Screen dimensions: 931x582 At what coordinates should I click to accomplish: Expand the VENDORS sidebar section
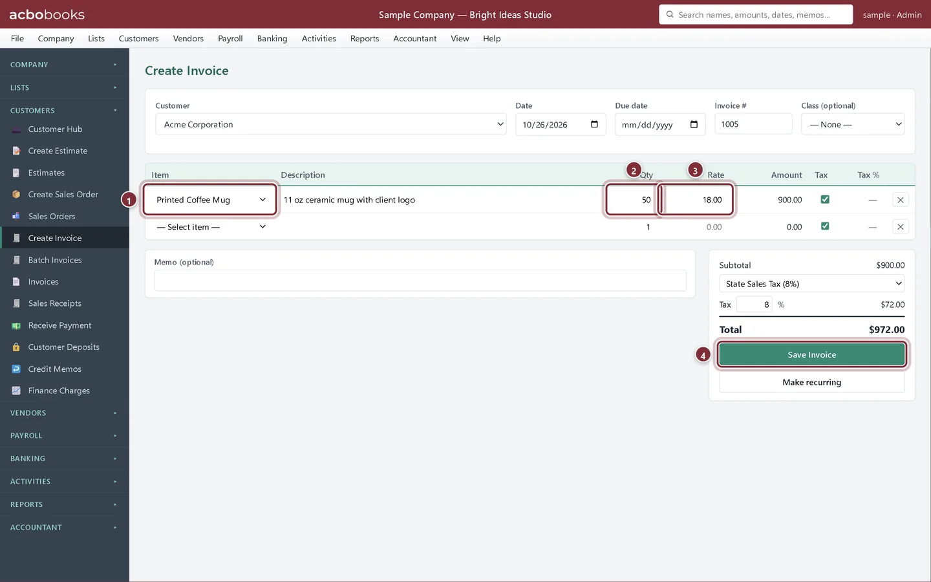(x=65, y=413)
